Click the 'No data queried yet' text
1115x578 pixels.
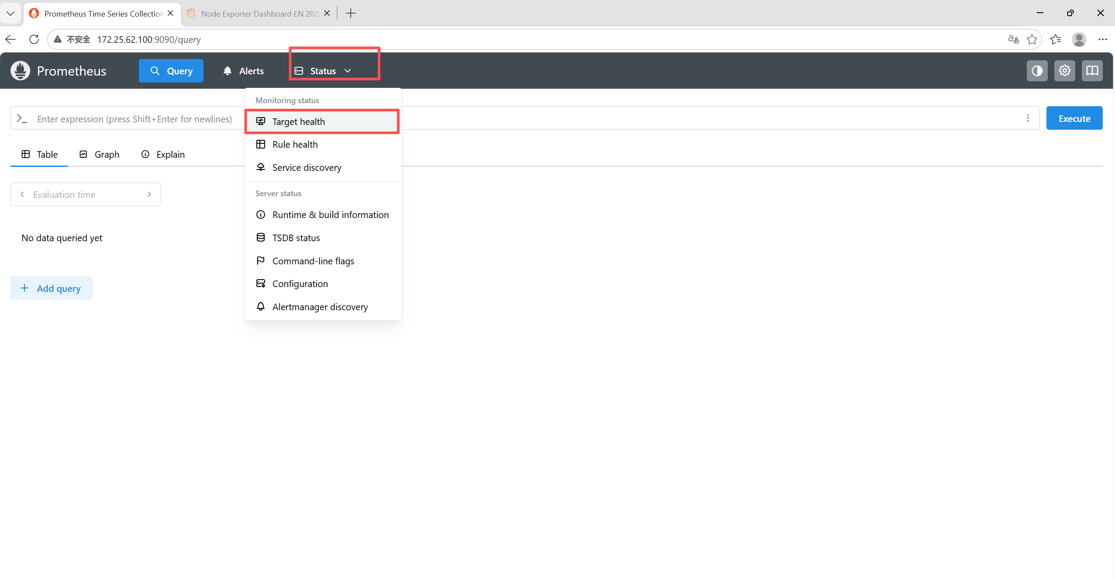pos(62,238)
